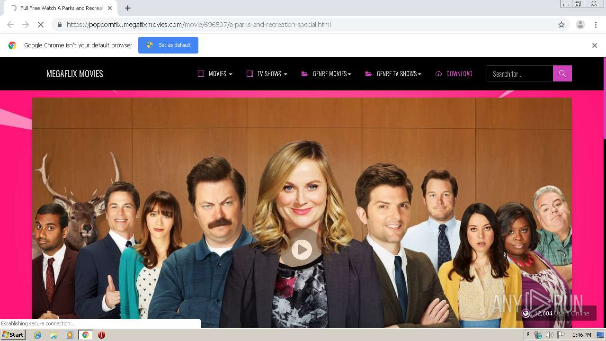Open Windows Explorer folder in taskbar
606x341 pixels.
(x=53, y=335)
